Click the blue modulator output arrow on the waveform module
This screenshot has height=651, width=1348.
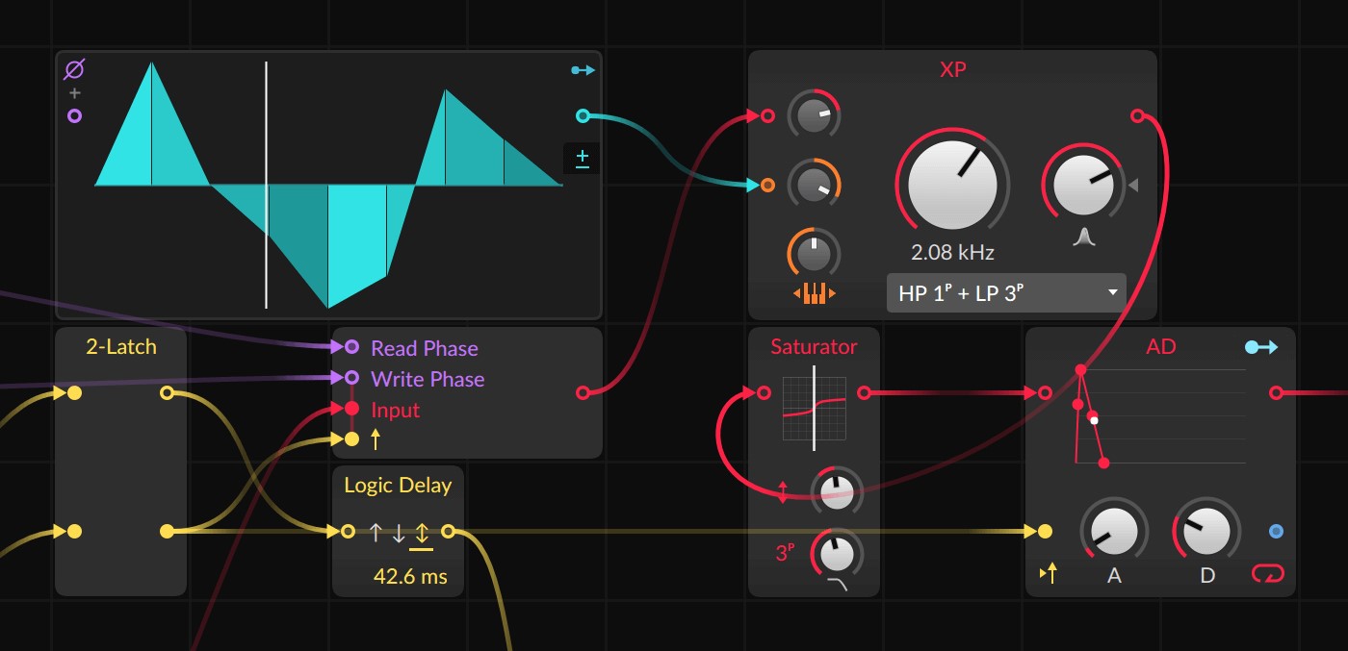click(583, 70)
